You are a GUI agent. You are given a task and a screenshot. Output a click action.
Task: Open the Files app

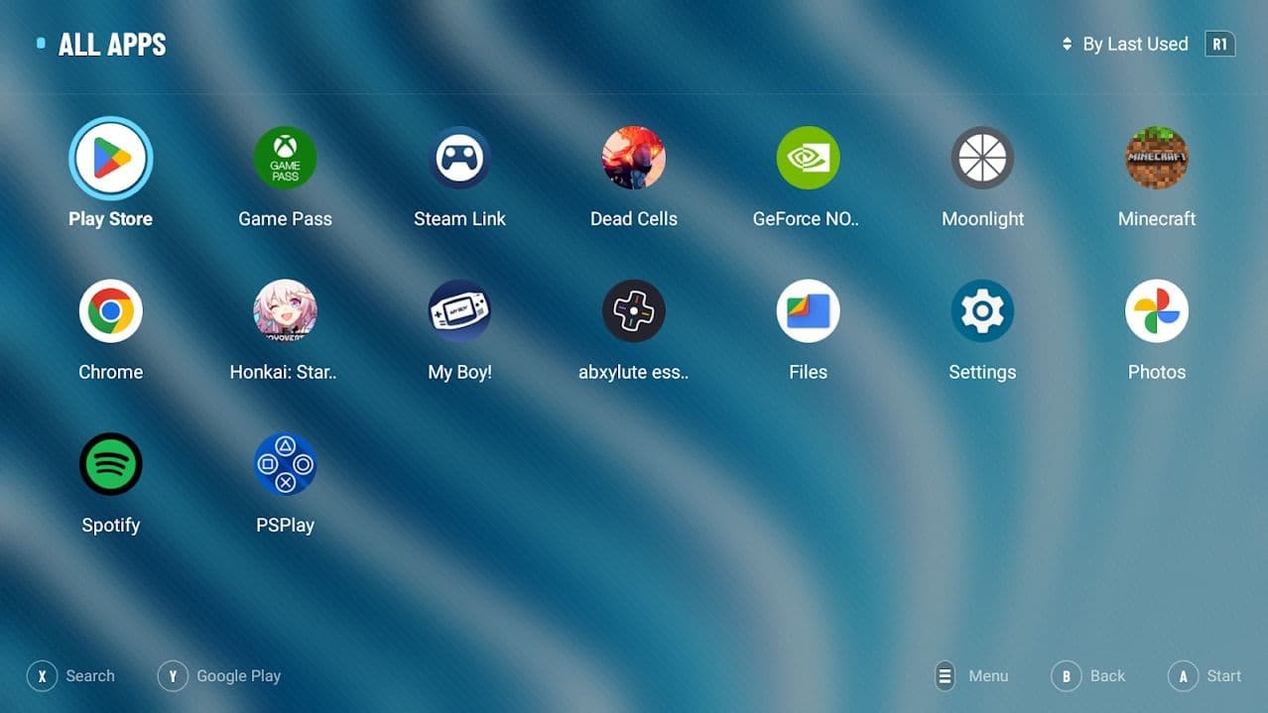click(x=808, y=311)
